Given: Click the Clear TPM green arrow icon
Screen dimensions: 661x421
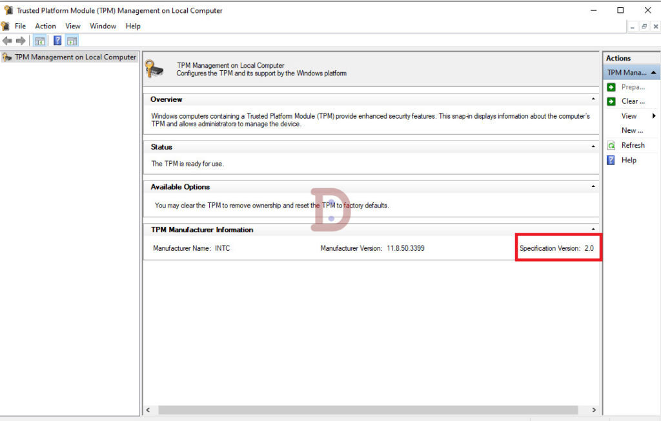Looking at the screenshot, I should 611,101.
